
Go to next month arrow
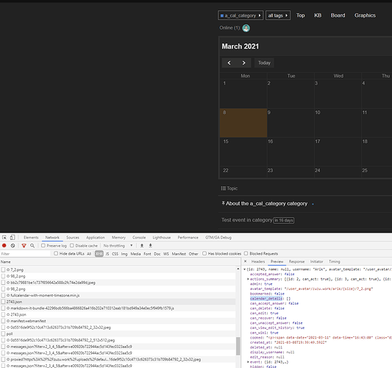pyautogui.click(x=243, y=63)
